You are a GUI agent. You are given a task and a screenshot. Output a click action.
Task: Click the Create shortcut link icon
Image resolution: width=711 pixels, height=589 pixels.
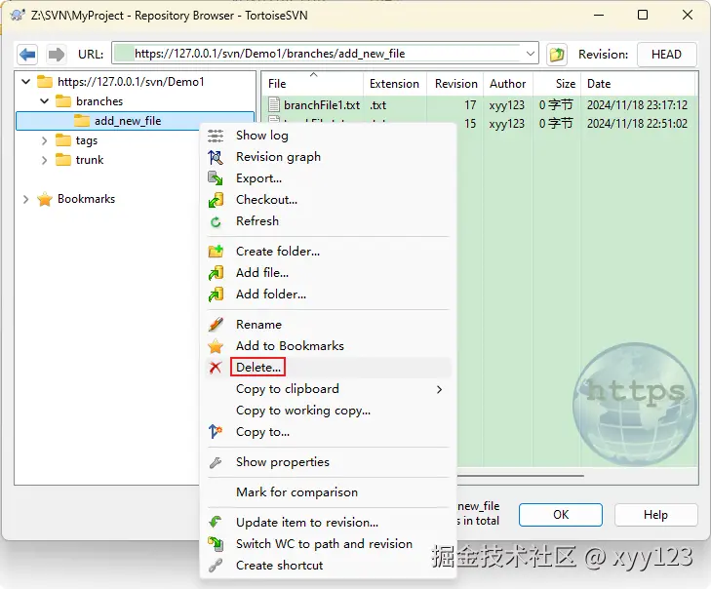click(216, 565)
